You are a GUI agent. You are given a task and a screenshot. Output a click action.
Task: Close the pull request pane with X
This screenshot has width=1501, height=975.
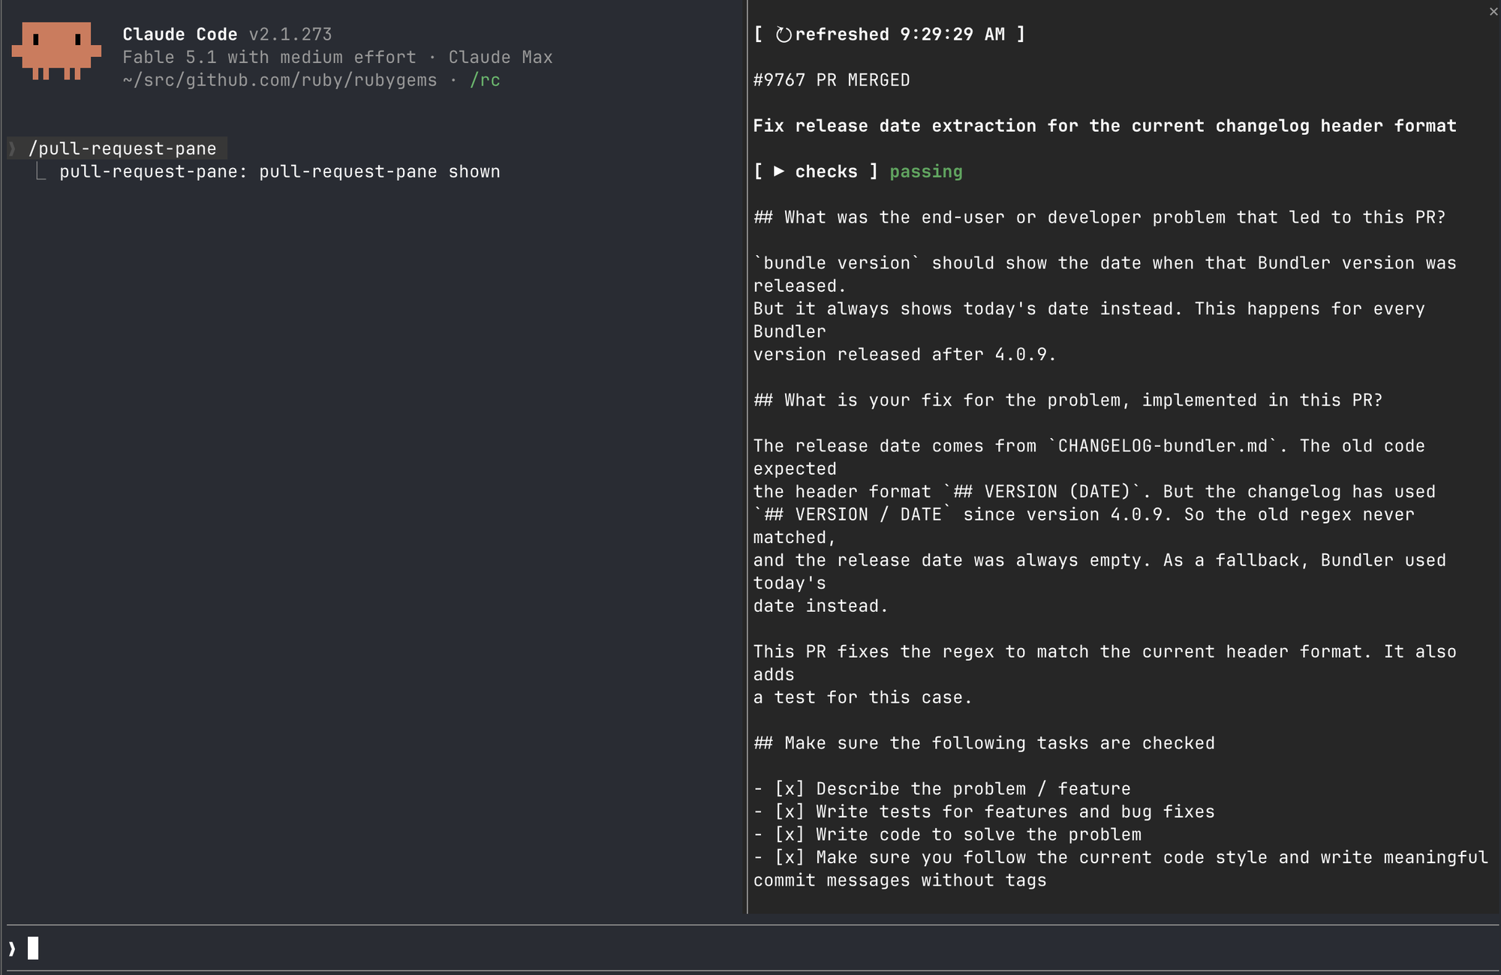[x=1493, y=11]
